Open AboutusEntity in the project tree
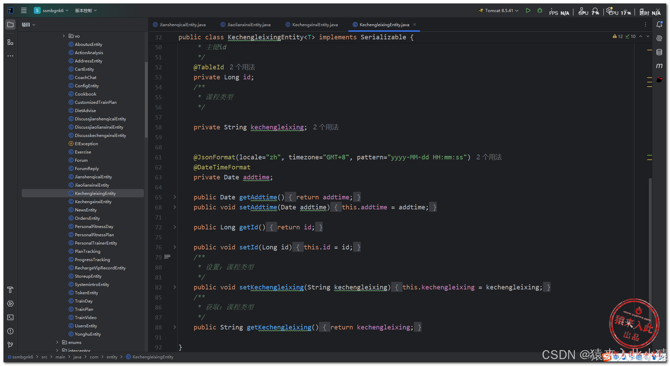 (x=85, y=44)
